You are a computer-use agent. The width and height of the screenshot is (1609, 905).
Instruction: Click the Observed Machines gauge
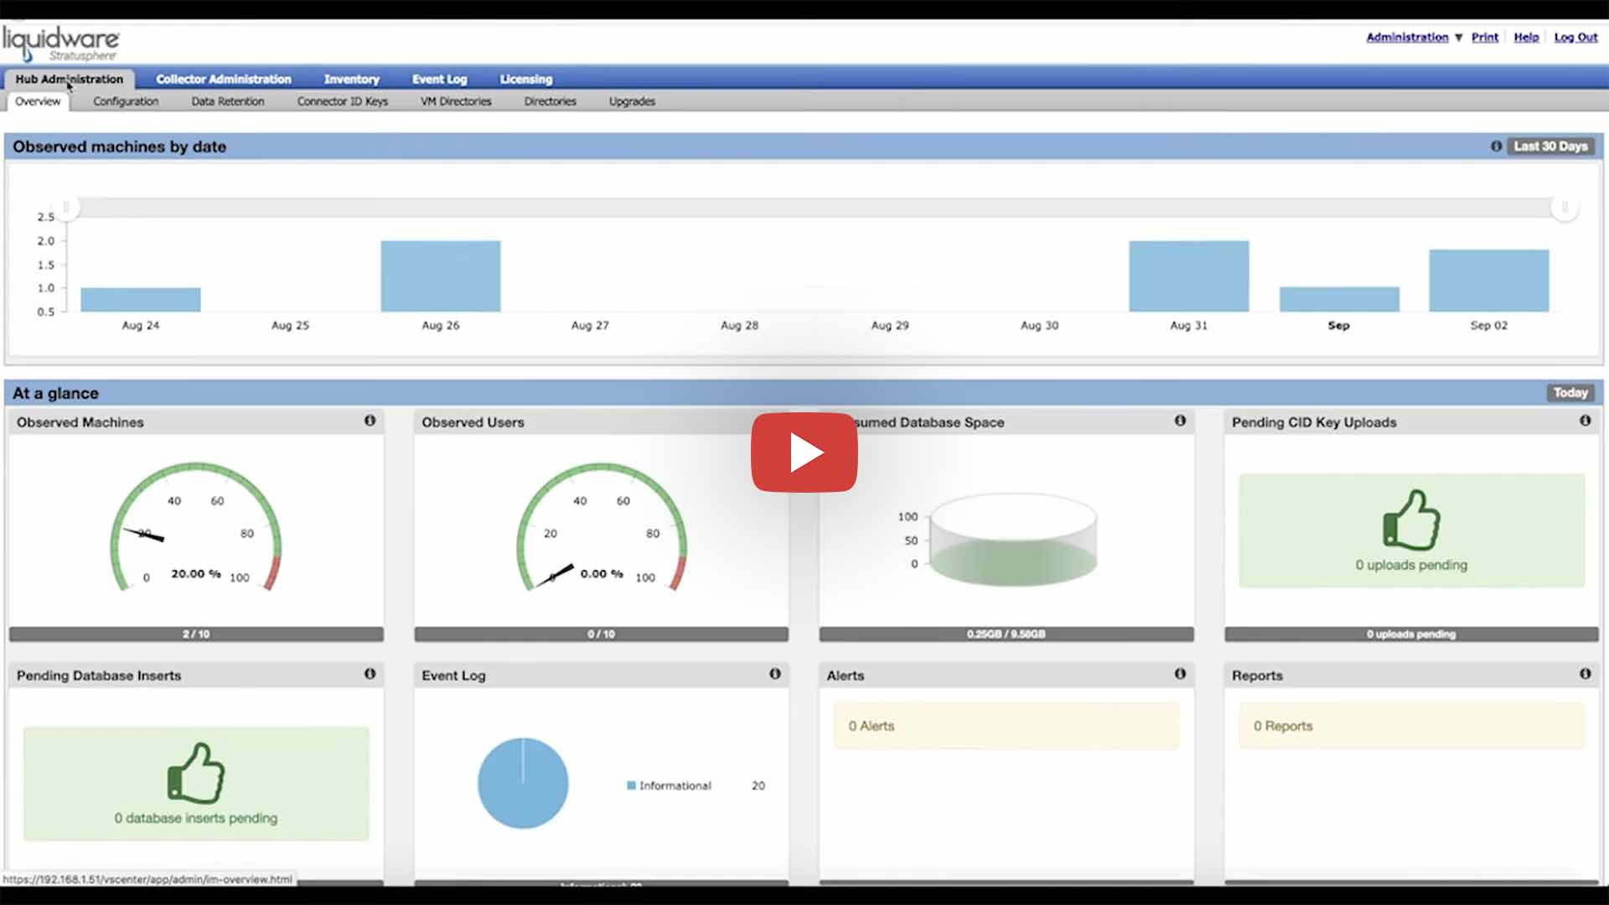click(196, 528)
